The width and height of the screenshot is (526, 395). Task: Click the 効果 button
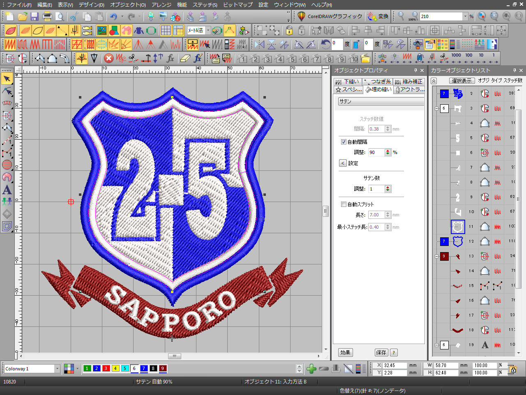[x=345, y=353]
